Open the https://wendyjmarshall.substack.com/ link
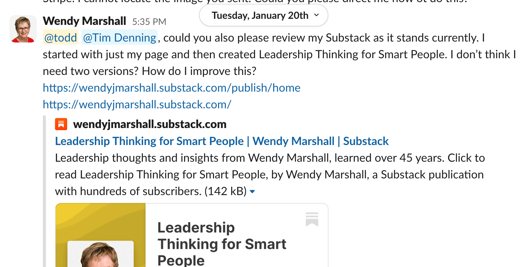Image resolution: width=524 pixels, height=267 pixels. (x=137, y=104)
